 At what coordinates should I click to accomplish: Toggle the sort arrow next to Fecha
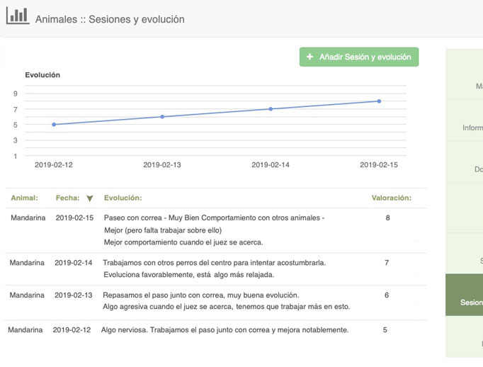[89, 199]
